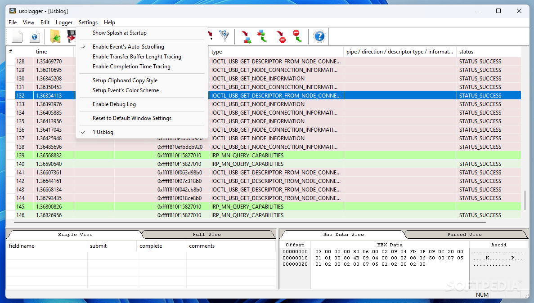Click STATUS_SUCCESS in row 146
534x303 pixels.
pyautogui.click(x=480, y=215)
